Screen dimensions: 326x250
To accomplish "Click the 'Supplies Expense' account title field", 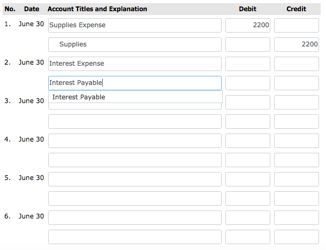I will click(134, 25).
